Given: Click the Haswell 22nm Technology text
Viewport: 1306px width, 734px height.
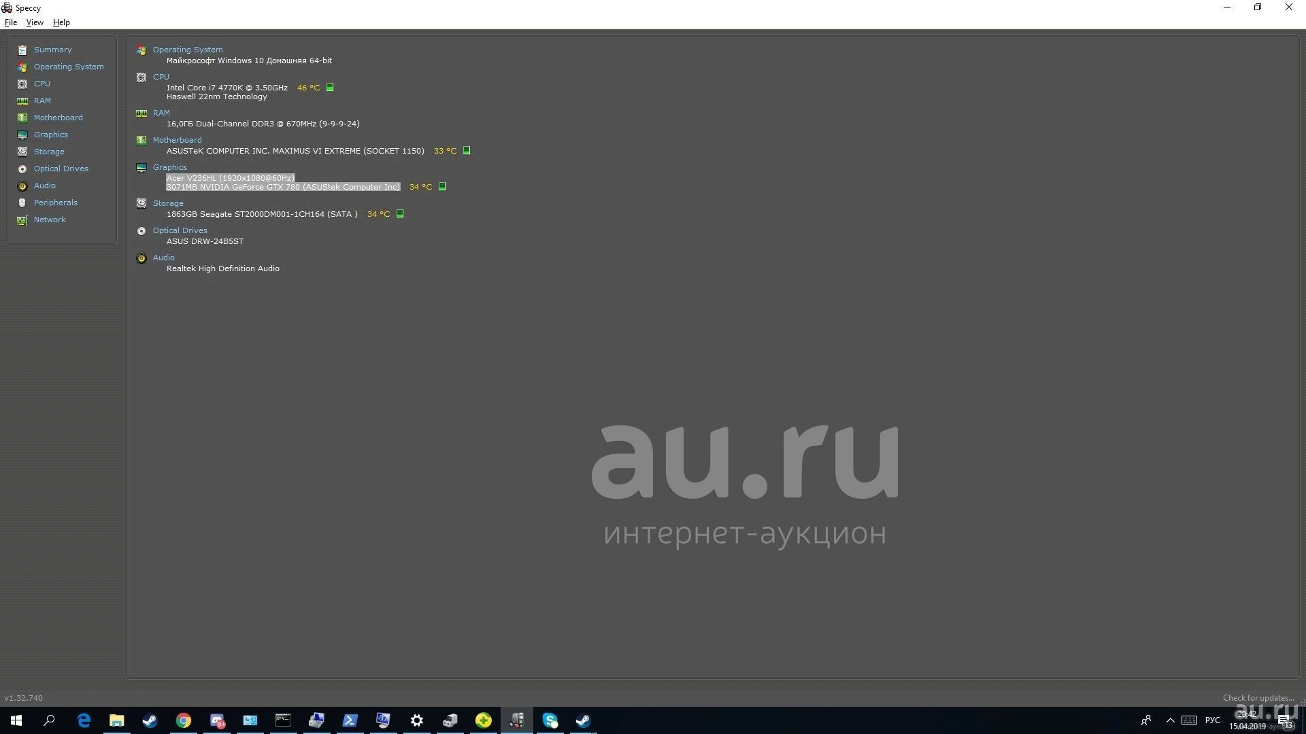Looking at the screenshot, I should pos(217,97).
